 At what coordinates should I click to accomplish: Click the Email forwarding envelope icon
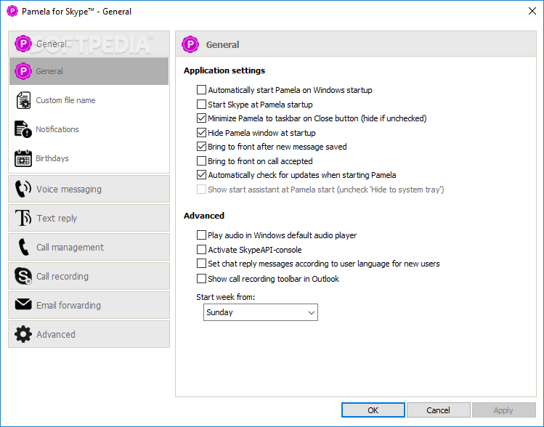pyautogui.click(x=23, y=304)
